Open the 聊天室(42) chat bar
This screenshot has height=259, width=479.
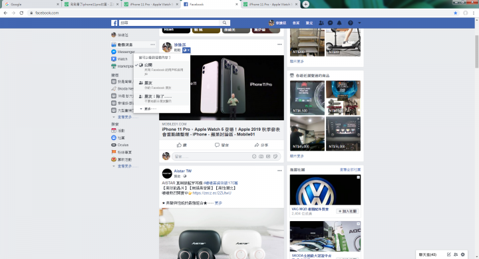point(428,254)
